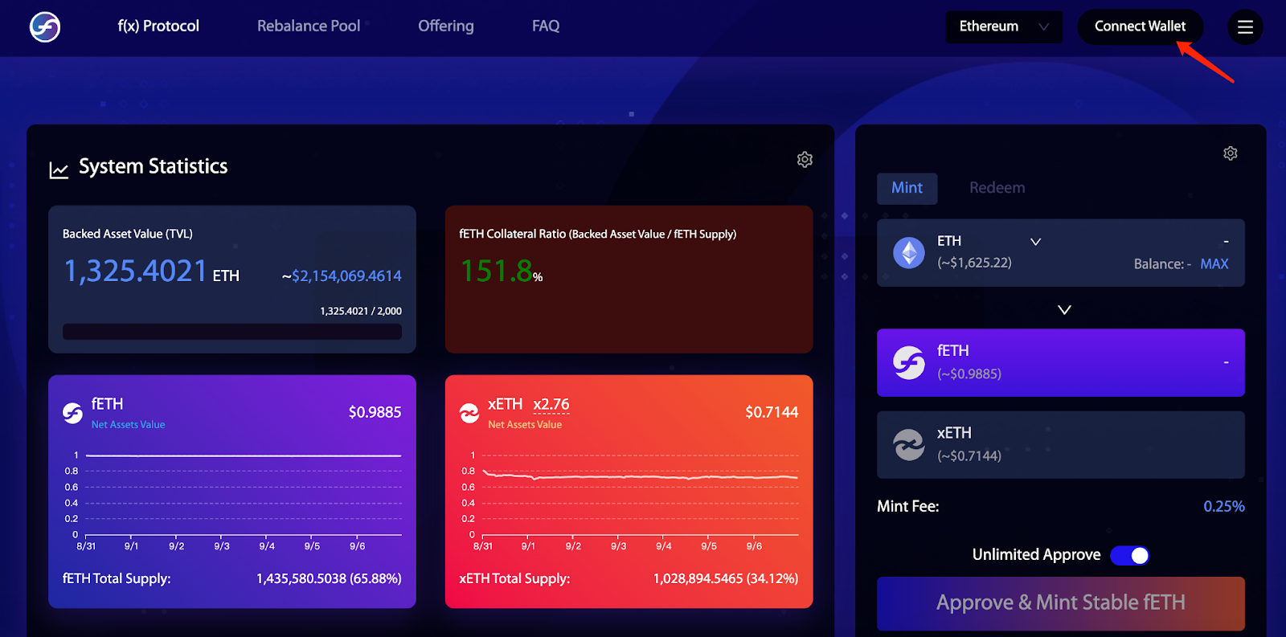1286x637 pixels.
Task: Select fETH as the mint output token
Action: (1061, 362)
